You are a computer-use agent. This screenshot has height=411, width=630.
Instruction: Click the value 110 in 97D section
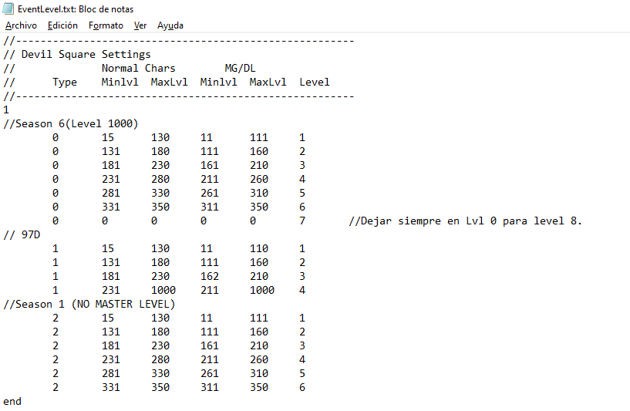tap(258, 249)
